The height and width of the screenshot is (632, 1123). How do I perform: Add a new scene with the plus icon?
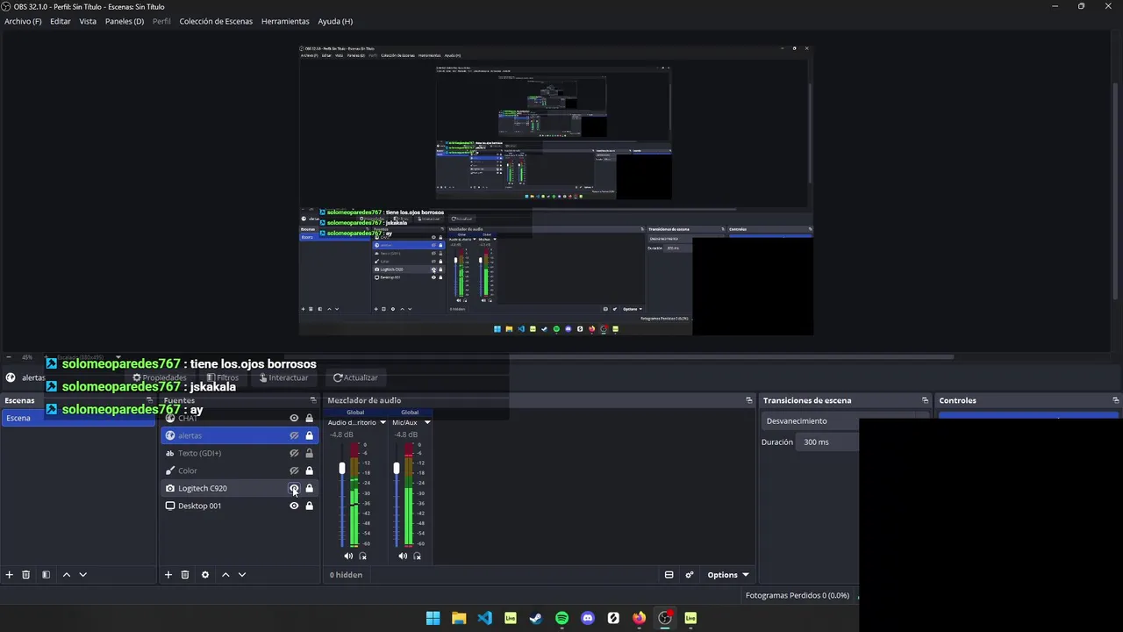[x=10, y=575]
